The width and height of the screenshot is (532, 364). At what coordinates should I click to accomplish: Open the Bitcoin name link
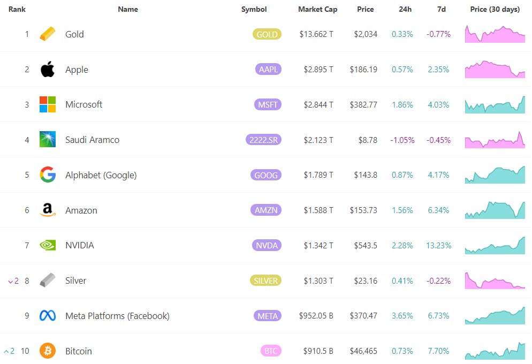click(79, 351)
